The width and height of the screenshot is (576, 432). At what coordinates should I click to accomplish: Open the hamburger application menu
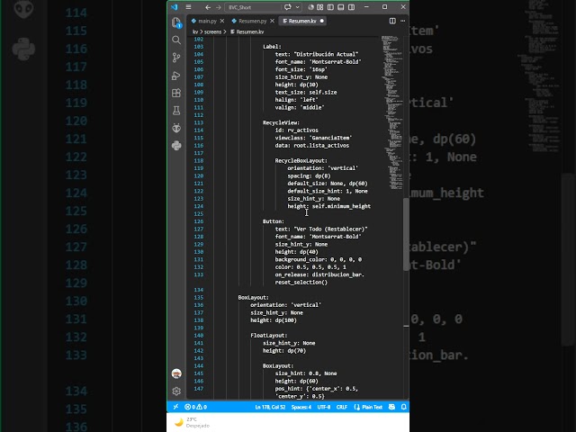[188, 7]
